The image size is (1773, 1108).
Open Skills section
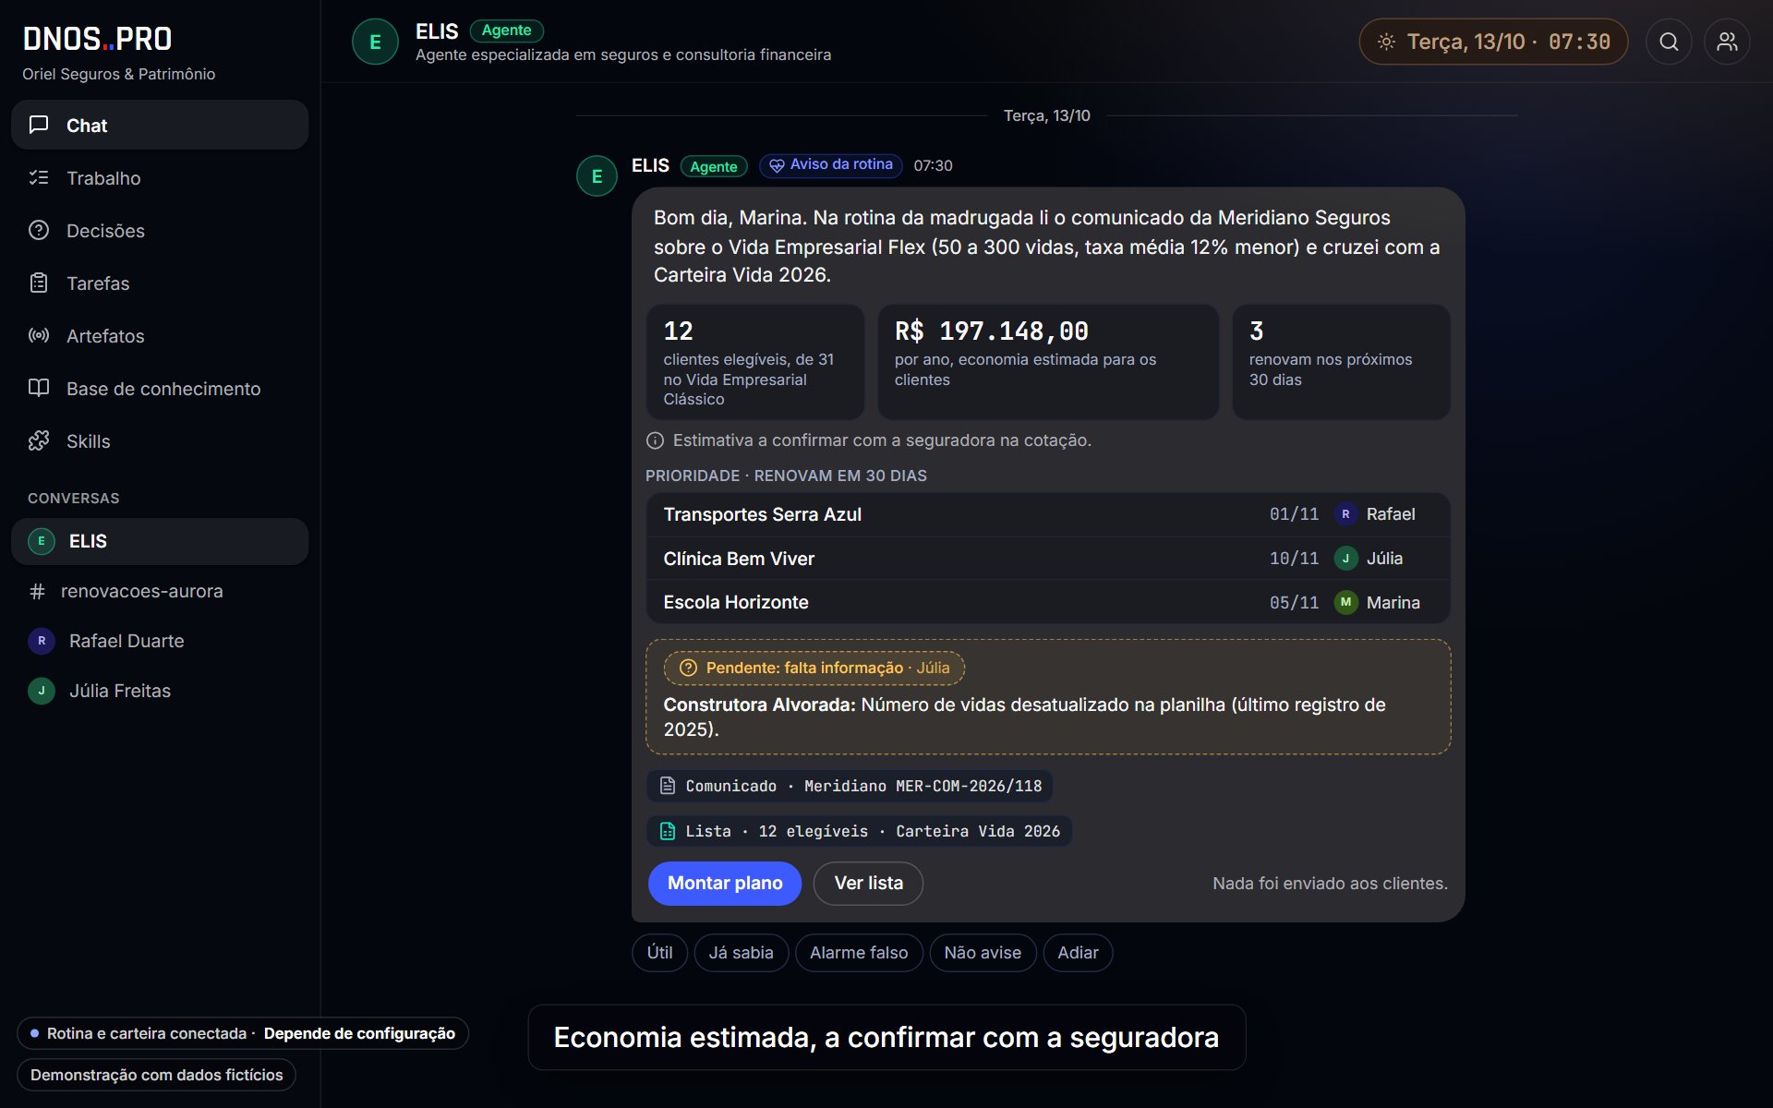click(x=160, y=440)
